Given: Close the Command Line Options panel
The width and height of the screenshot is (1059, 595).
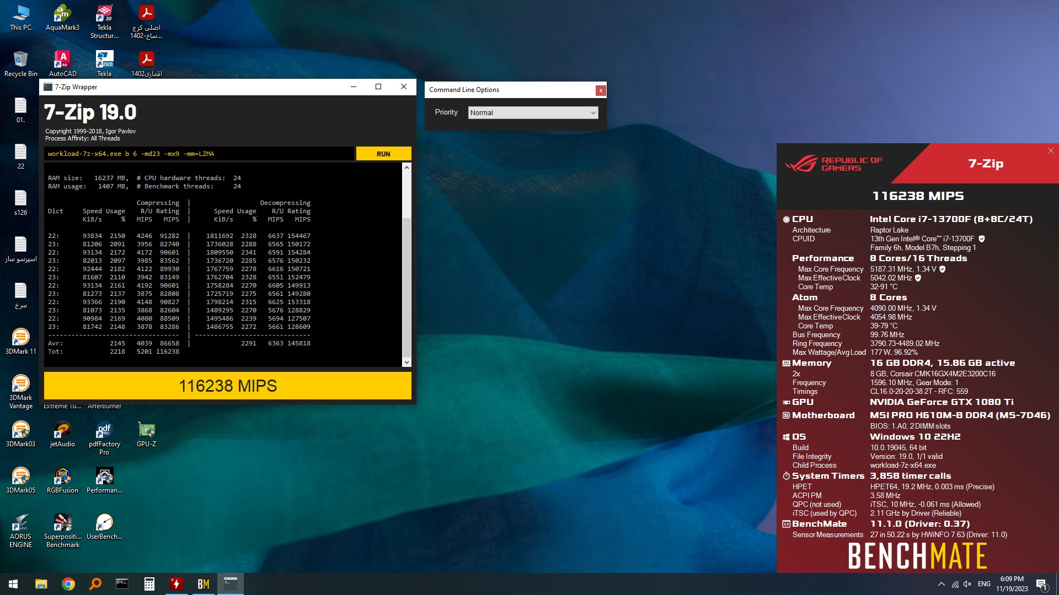Looking at the screenshot, I should click(601, 90).
